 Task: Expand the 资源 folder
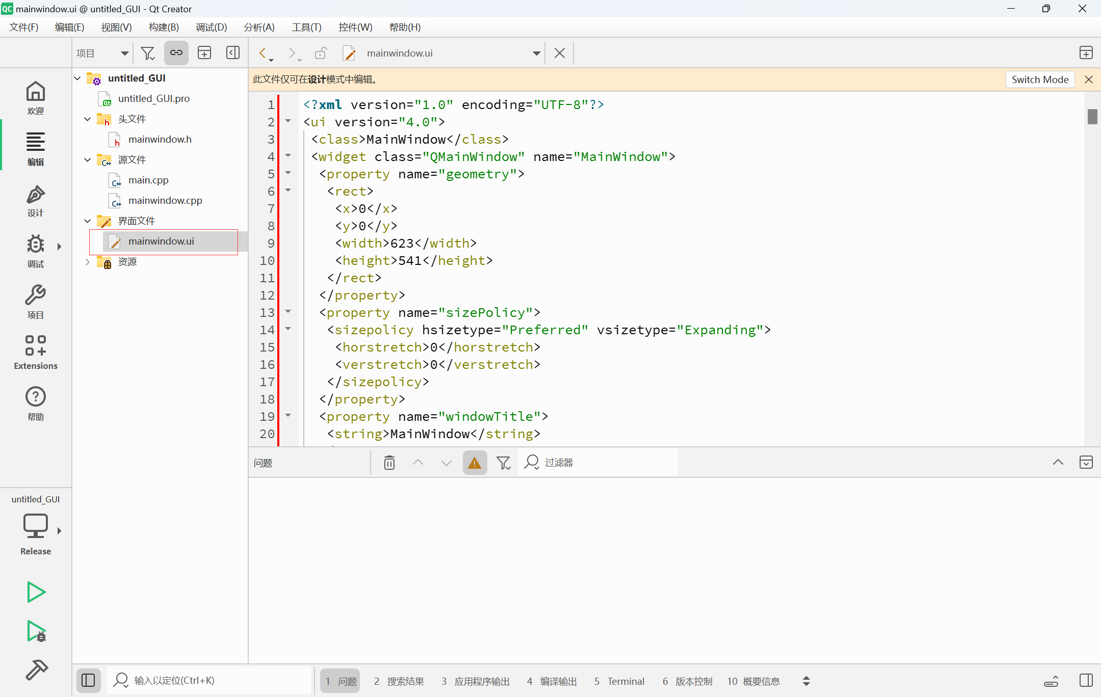point(87,262)
